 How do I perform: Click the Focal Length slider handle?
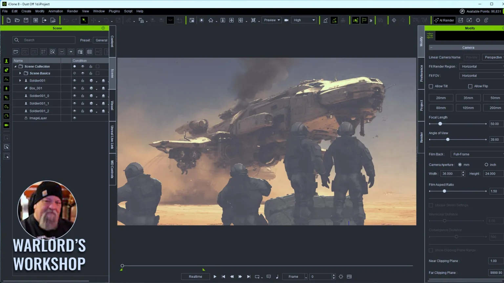click(440, 124)
